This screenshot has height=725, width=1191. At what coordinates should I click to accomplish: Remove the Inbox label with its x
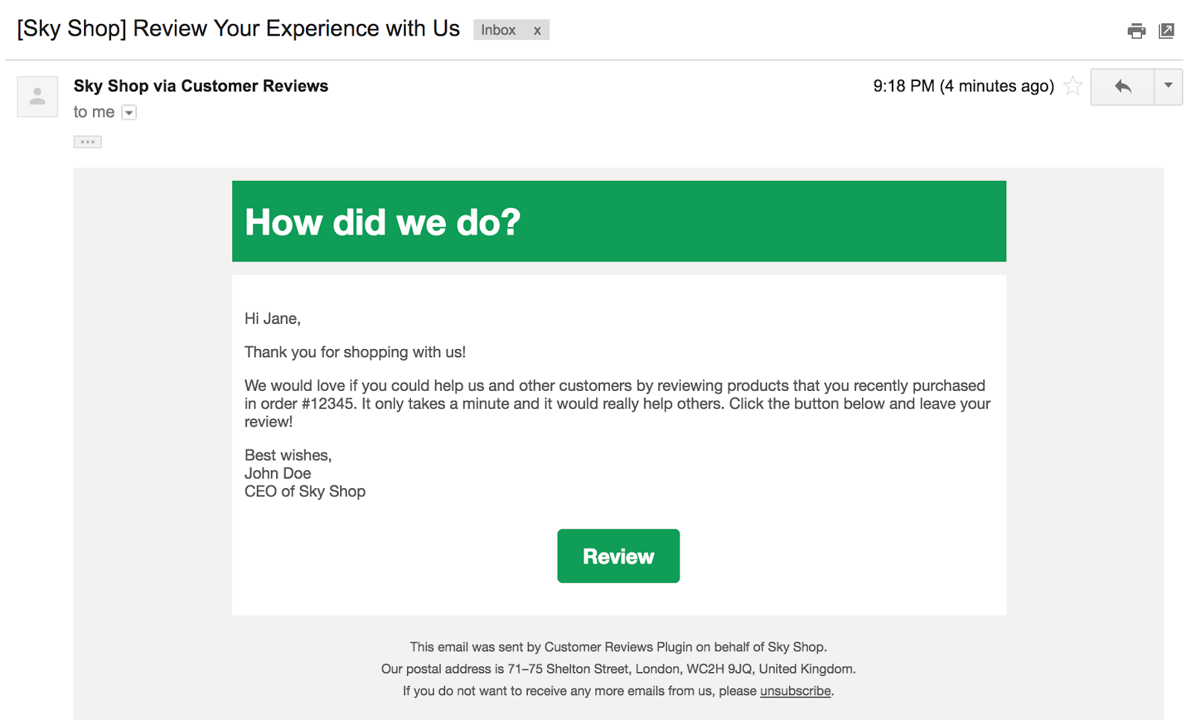pos(537,31)
